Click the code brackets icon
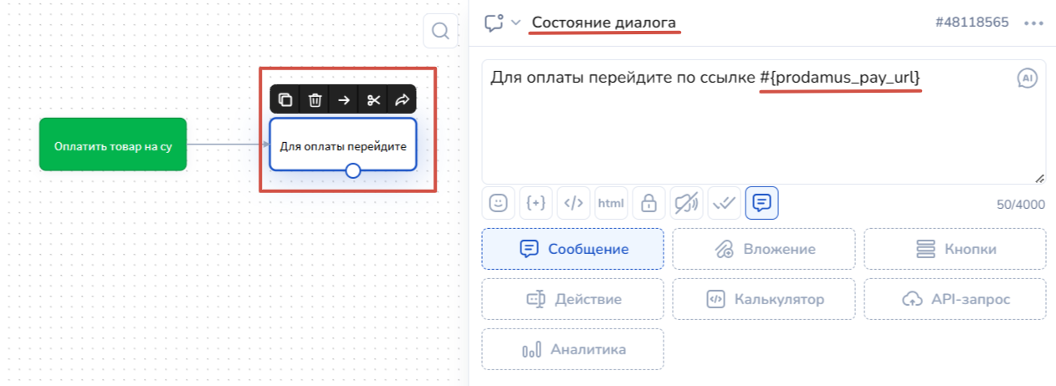This screenshot has width=1056, height=386. (573, 202)
